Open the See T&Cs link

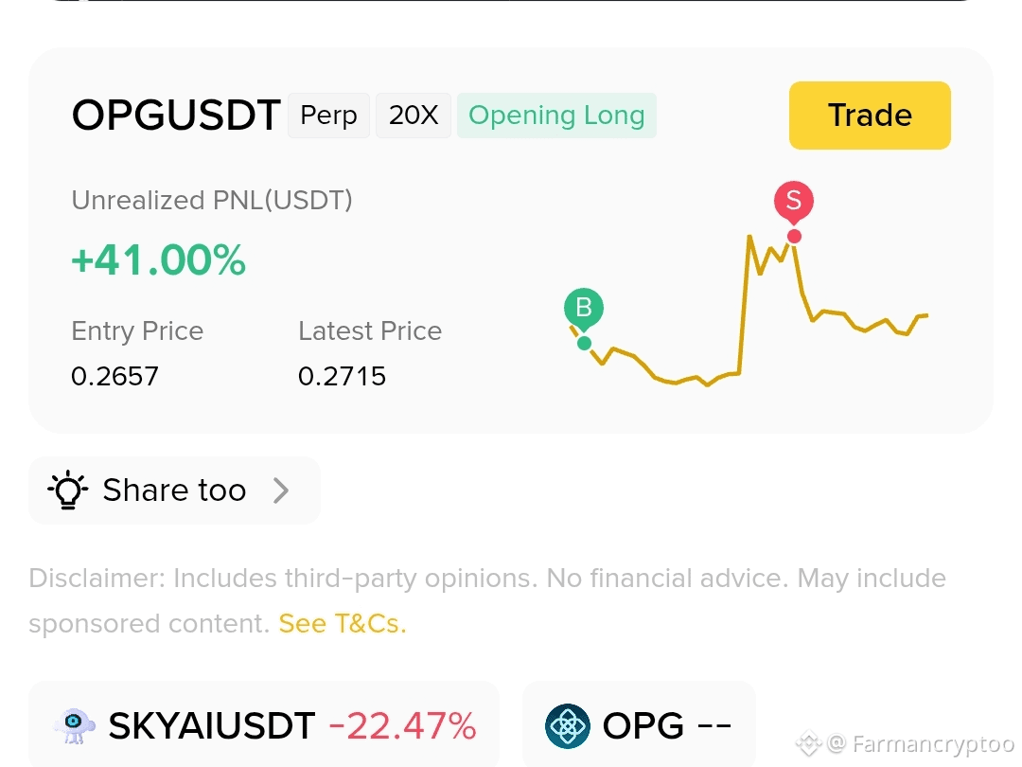[x=343, y=623]
